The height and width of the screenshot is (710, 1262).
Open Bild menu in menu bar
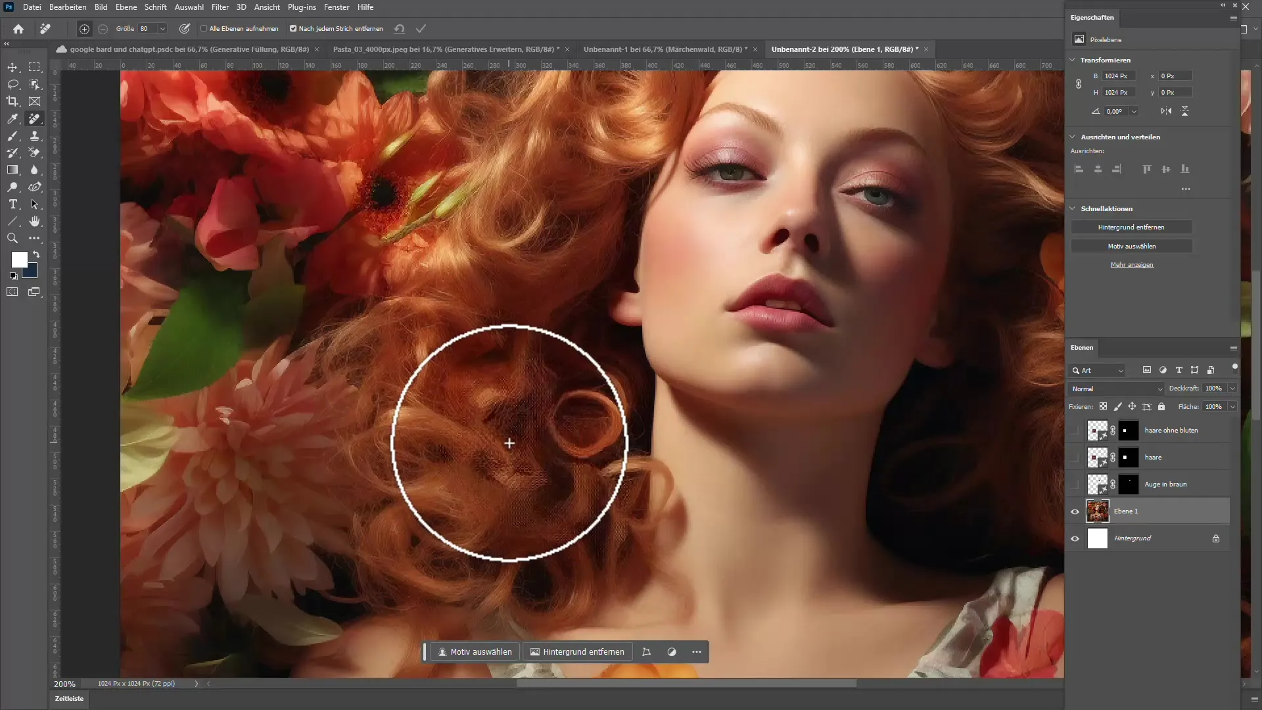[x=101, y=7]
